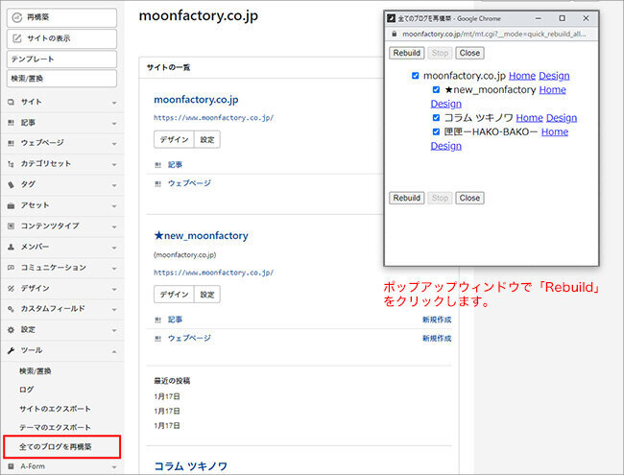Open コラム ツキノワ Home link in popup
This screenshot has width=624, height=475.
click(529, 118)
